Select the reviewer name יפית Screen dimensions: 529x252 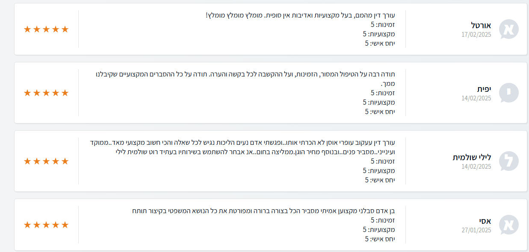(484, 89)
